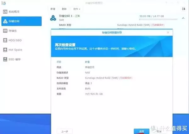189x134 pixels.
Task: Click the 文件系统 row label
Action: pyautogui.click(x=61, y=88)
